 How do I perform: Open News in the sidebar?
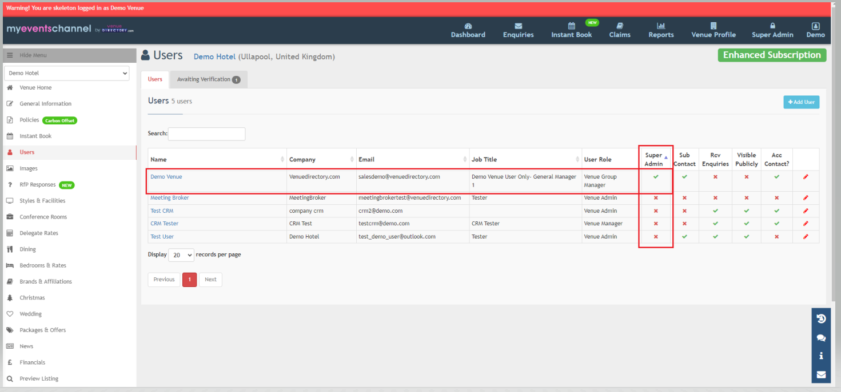point(26,346)
